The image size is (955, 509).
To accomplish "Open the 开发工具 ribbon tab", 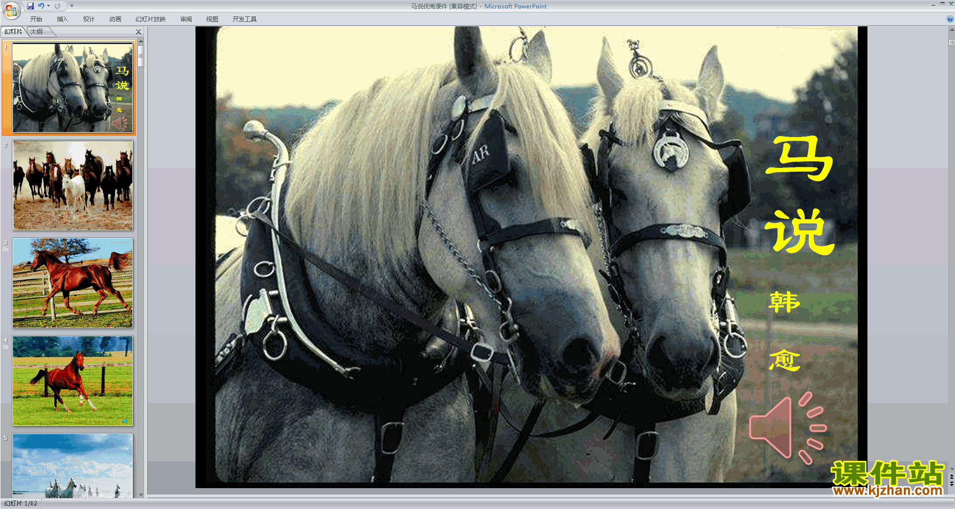I will coord(244,19).
